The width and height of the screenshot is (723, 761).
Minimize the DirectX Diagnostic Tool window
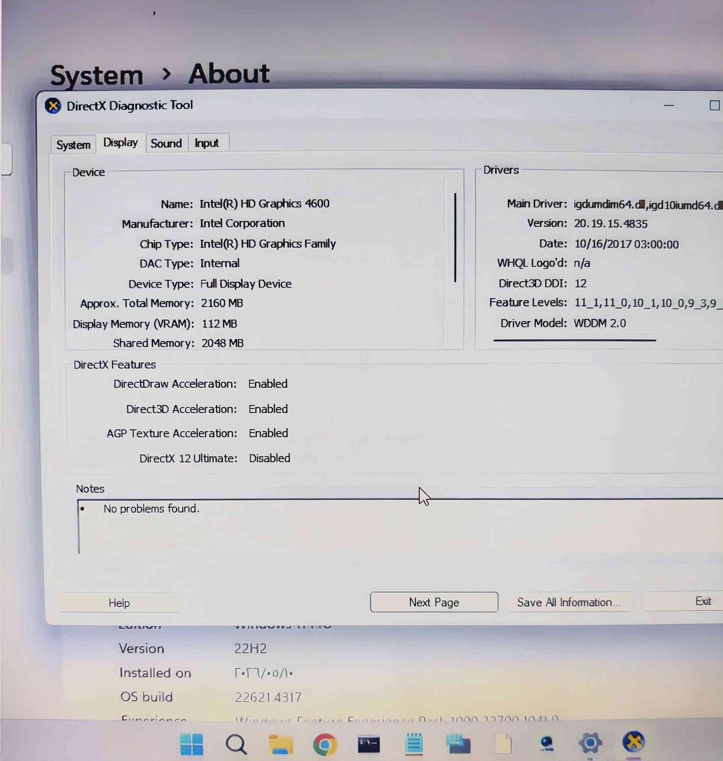pos(669,105)
